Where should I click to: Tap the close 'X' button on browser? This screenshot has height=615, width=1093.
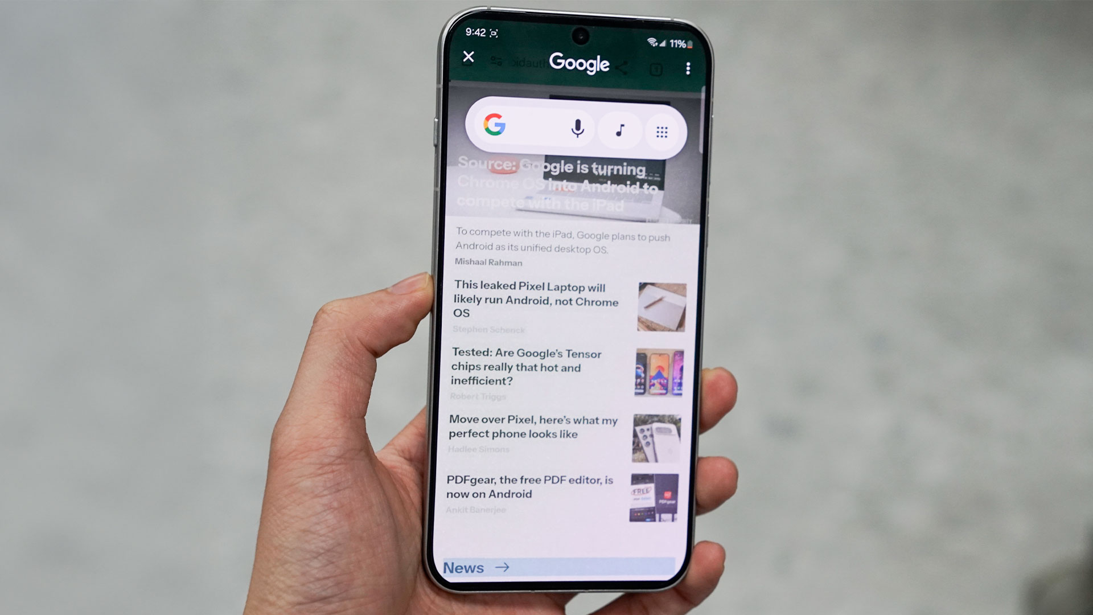(x=468, y=56)
